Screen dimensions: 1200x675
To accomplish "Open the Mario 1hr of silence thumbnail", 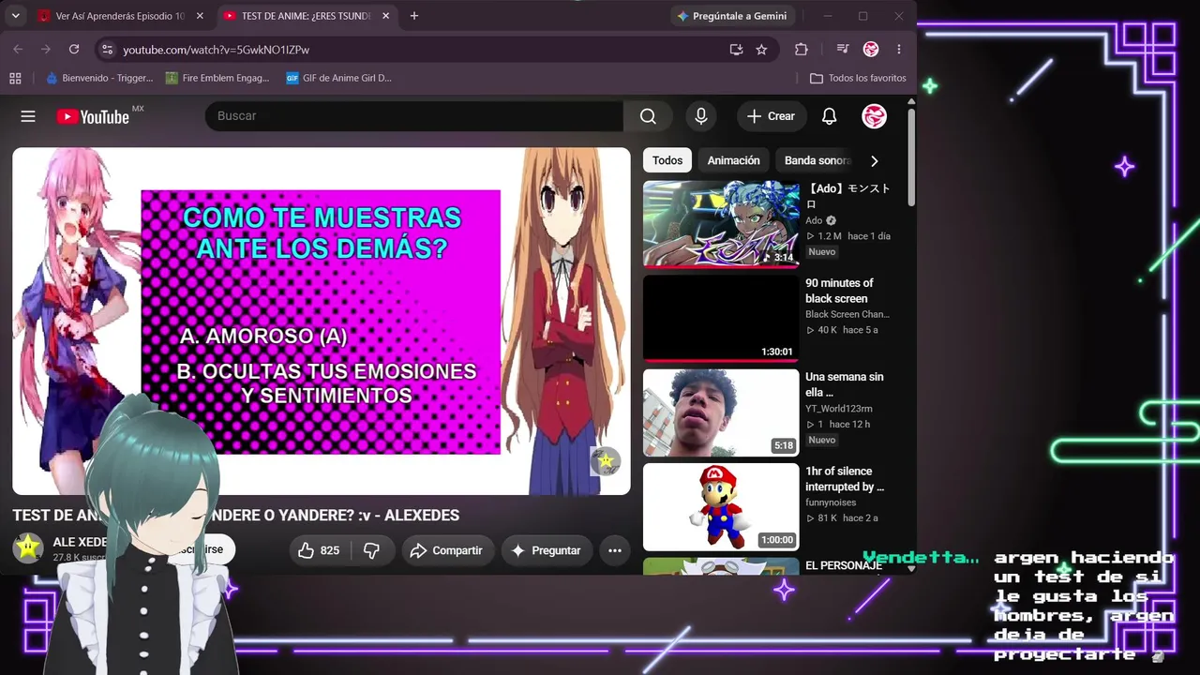I will click(x=721, y=507).
